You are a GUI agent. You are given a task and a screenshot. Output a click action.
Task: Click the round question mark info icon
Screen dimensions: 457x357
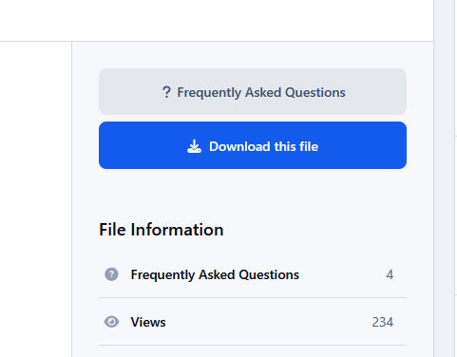[x=111, y=274]
